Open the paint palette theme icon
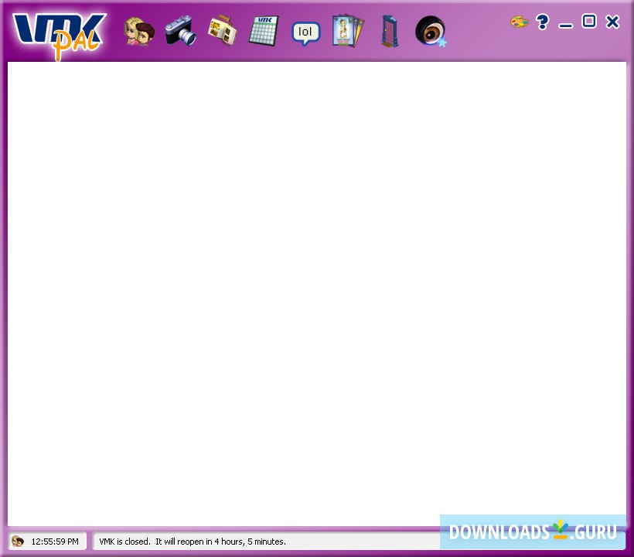Viewport: 634px width, 557px height. pos(519,22)
